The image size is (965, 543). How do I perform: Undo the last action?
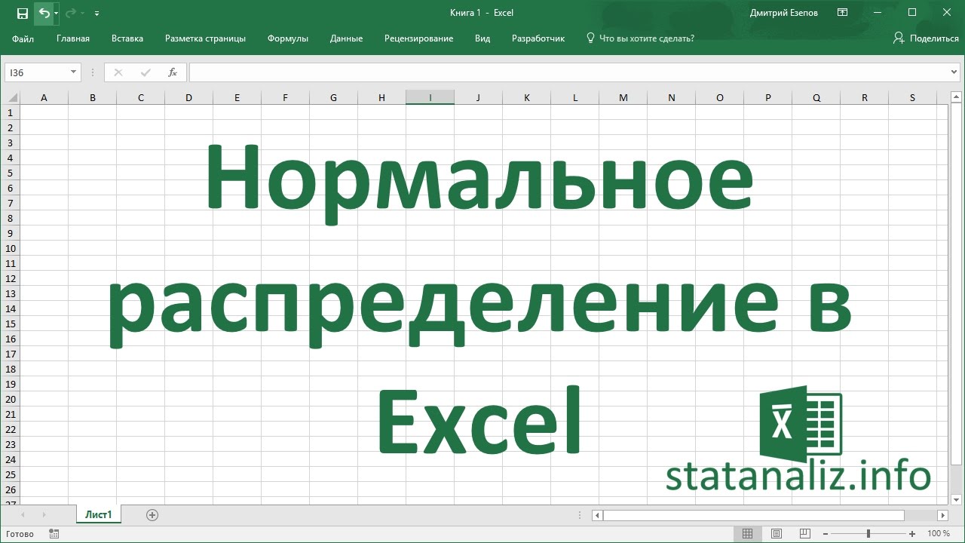tap(44, 13)
